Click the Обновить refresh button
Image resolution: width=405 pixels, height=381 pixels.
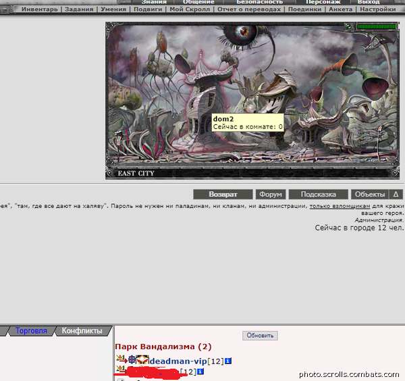260,336
